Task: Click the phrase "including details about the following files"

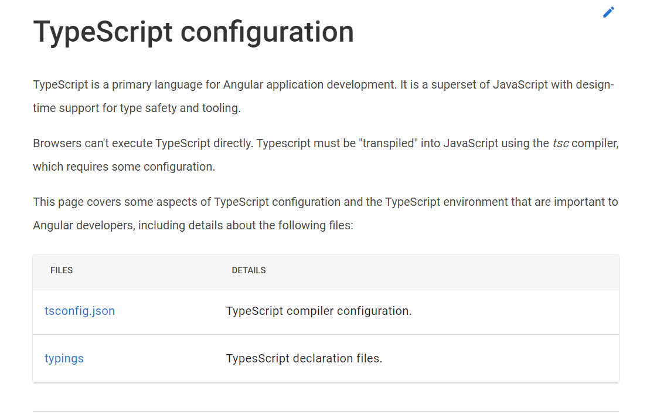Action: (x=246, y=225)
